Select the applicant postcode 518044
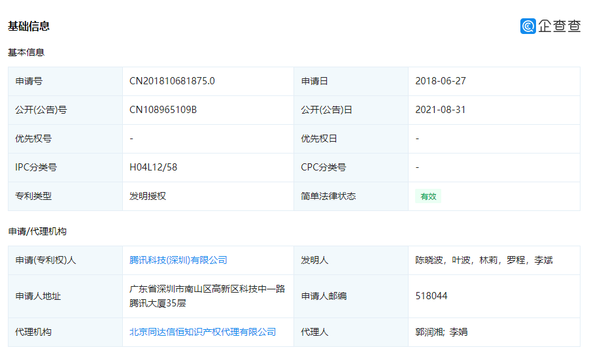The width and height of the screenshot is (589, 358). pos(431,296)
